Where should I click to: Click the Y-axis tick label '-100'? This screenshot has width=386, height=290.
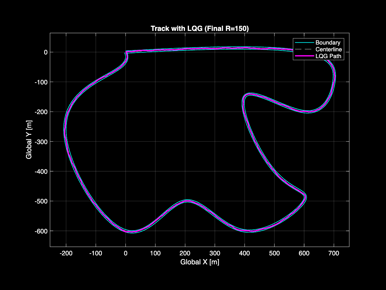point(41,82)
